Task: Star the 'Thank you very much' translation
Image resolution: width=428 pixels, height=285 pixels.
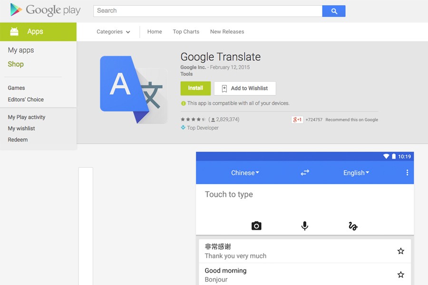Action: [x=400, y=251]
